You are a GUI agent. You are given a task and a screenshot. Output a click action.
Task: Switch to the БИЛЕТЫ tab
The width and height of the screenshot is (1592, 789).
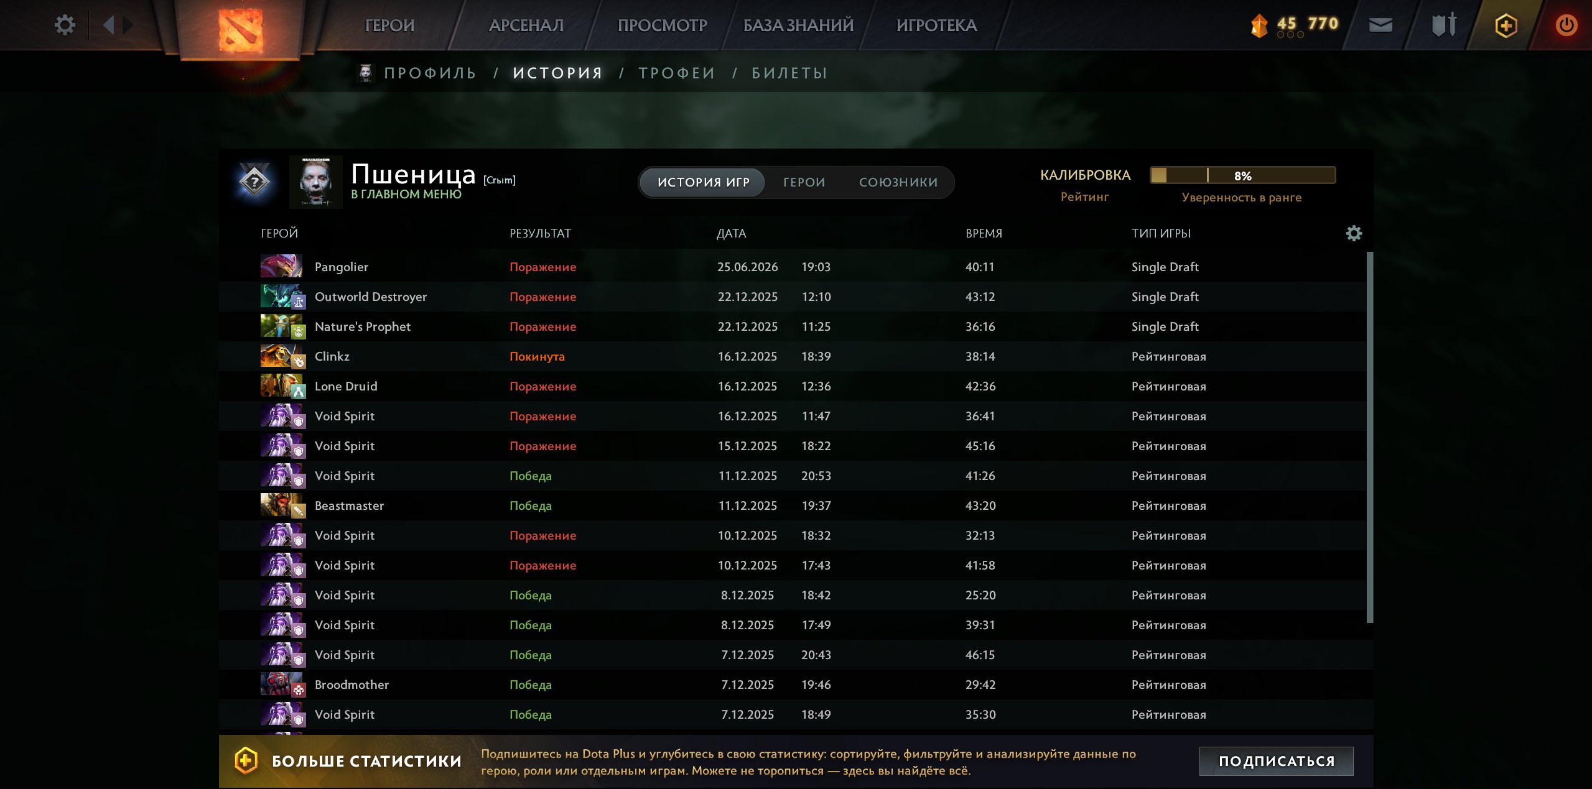click(789, 73)
